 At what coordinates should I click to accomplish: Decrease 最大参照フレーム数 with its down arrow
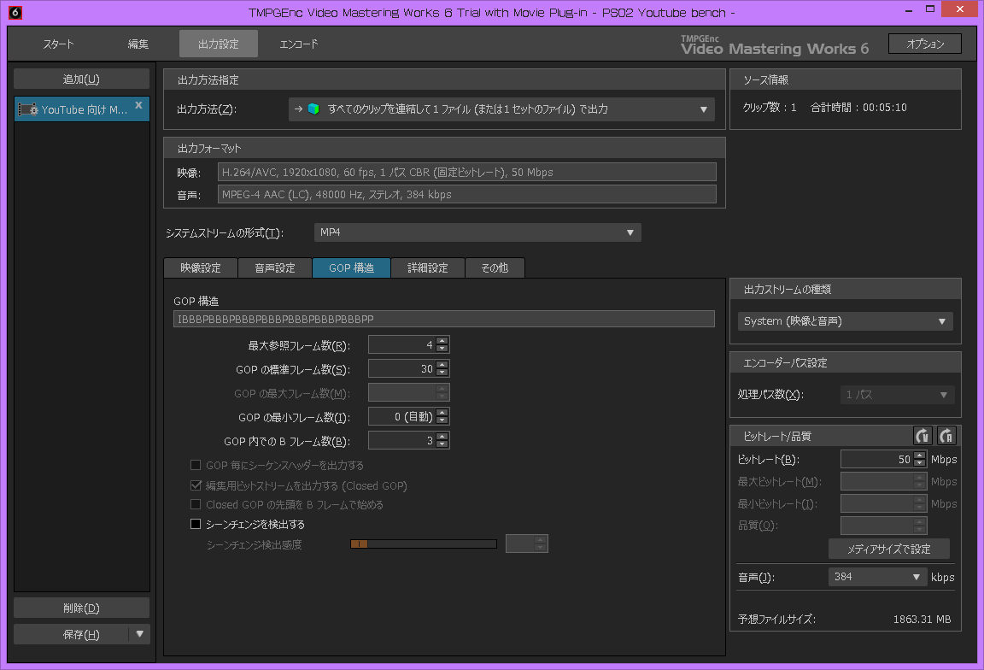442,349
